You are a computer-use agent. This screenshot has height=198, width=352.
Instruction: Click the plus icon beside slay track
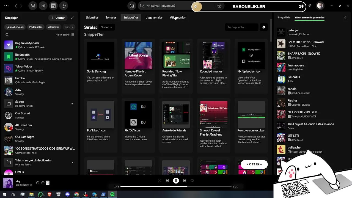pyautogui.click(x=43, y=183)
